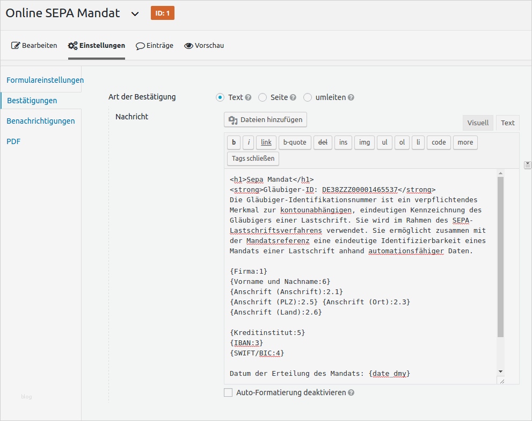Image resolution: width=532 pixels, height=421 pixels.
Task: Switch to Visuell editor tab
Action: point(478,123)
